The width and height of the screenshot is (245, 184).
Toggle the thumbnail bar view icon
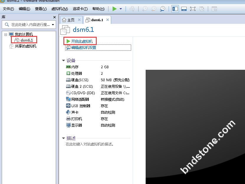coord(184,9)
